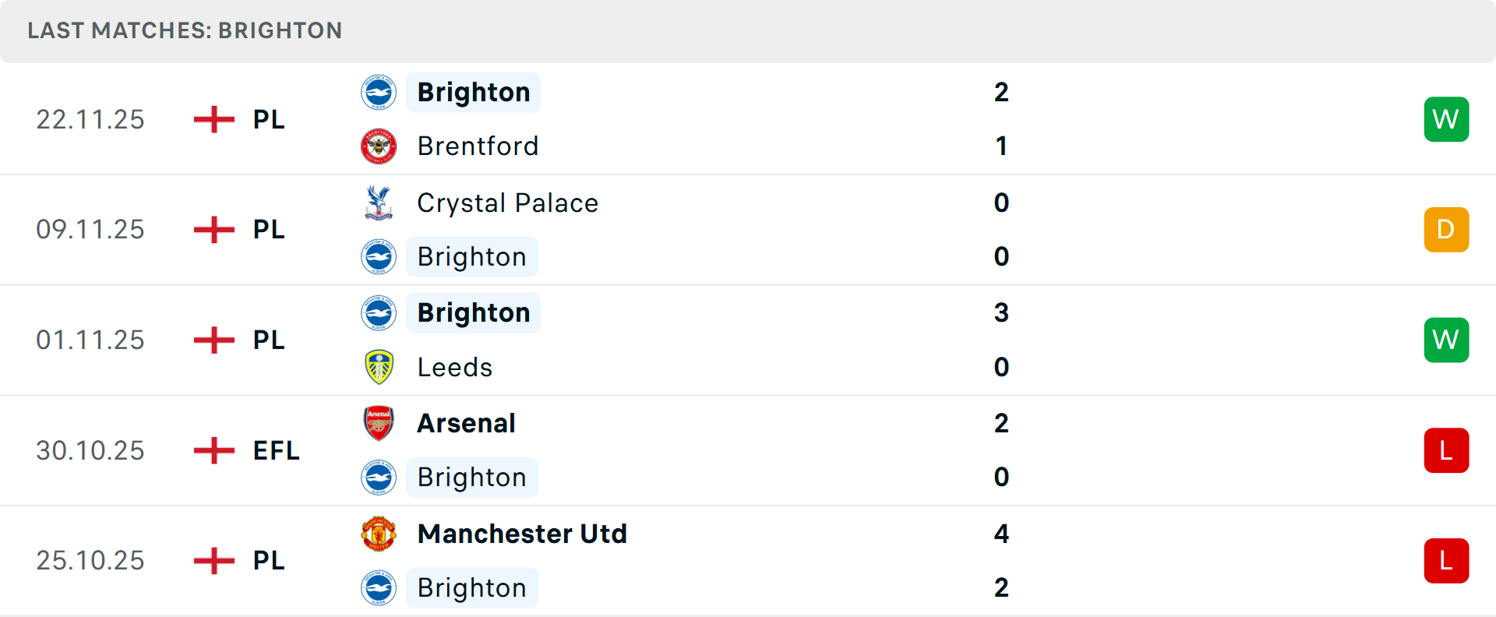This screenshot has width=1496, height=617.
Task: Open the Manchester Utd team link
Action: tap(522, 534)
